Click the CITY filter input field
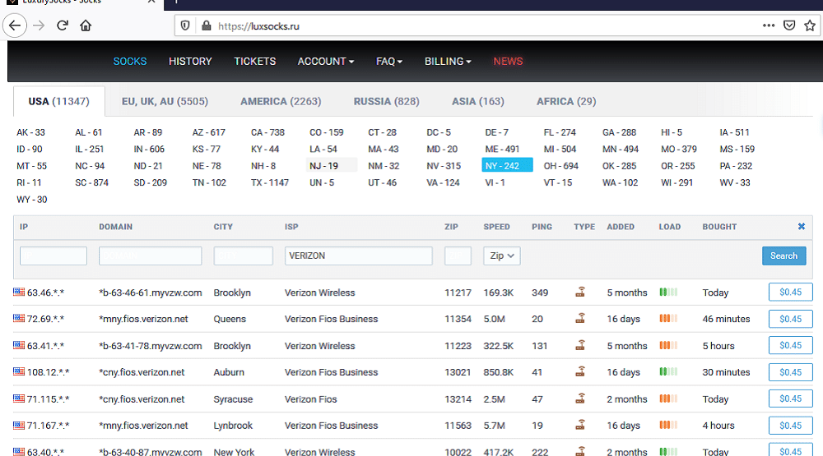The width and height of the screenshot is (823, 456). [243, 256]
